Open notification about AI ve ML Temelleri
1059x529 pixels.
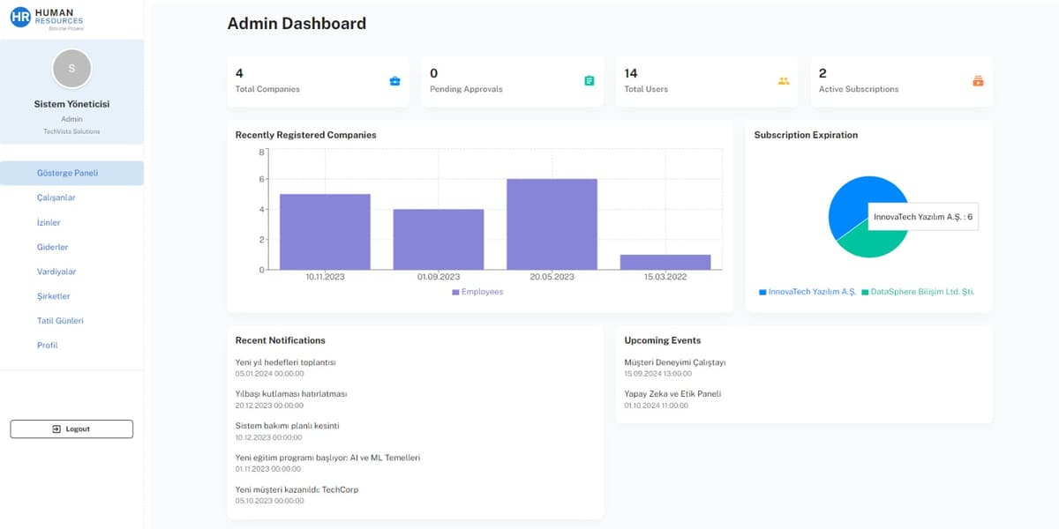pos(327,458)
